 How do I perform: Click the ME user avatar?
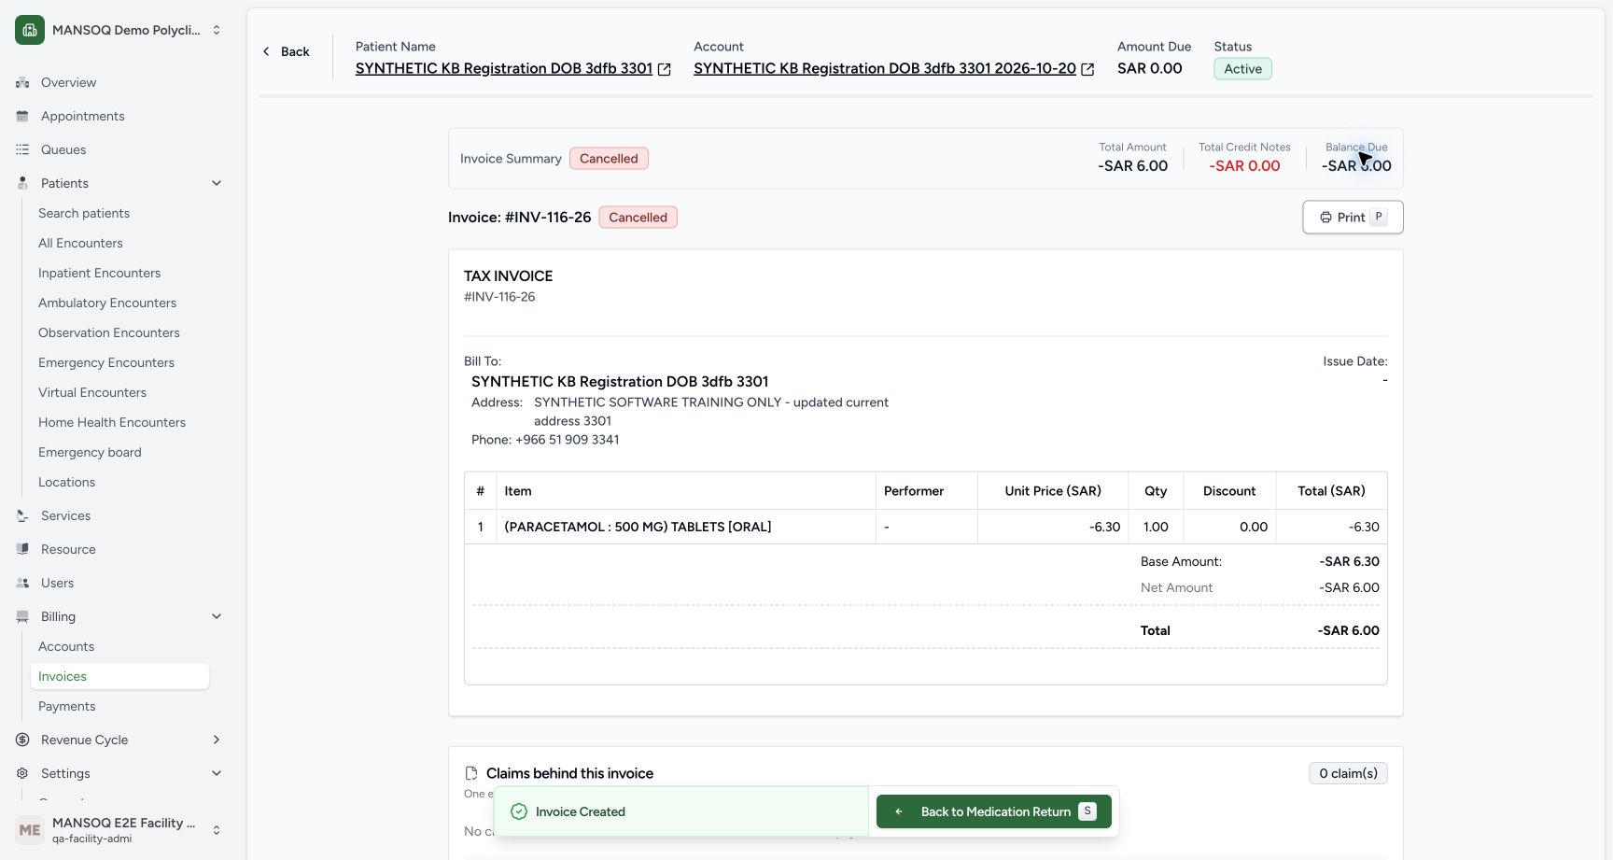pos(30,830)
